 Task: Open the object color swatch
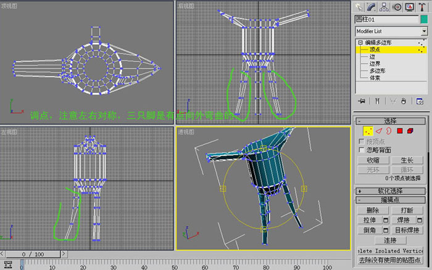(x=424, y=19)
